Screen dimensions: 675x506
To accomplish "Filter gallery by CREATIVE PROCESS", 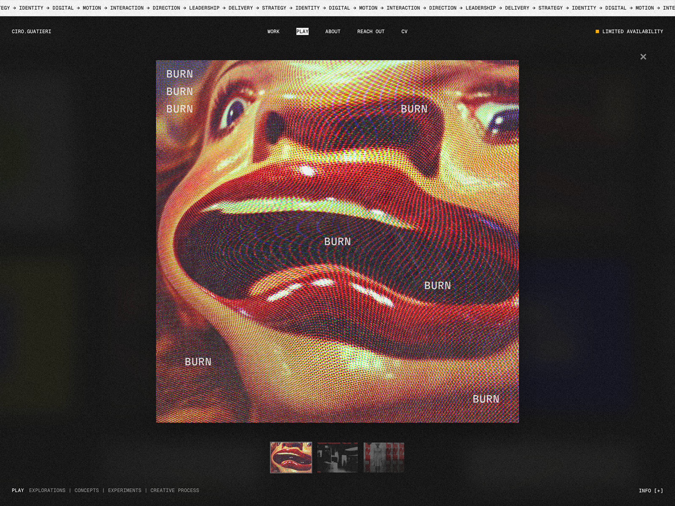I will 175,490.
